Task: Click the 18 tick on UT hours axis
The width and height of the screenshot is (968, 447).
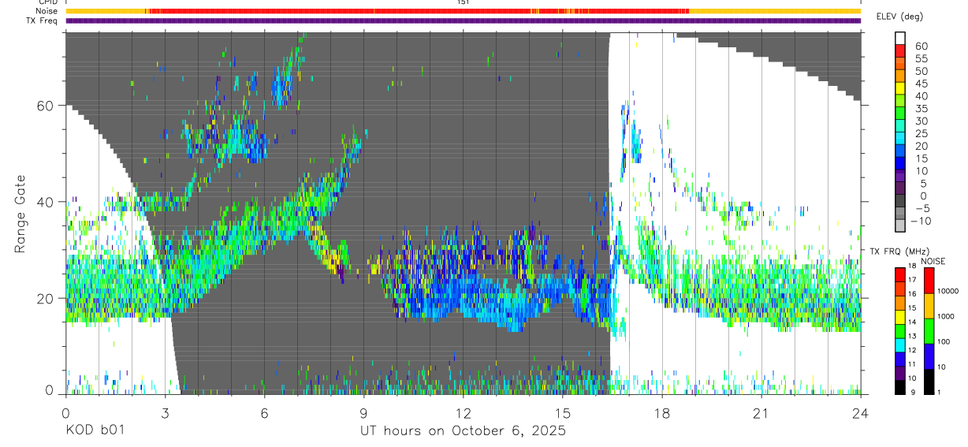Action: (662, 412)
